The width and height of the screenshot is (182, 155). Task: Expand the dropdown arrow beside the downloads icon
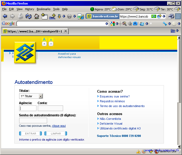point(64,16)
